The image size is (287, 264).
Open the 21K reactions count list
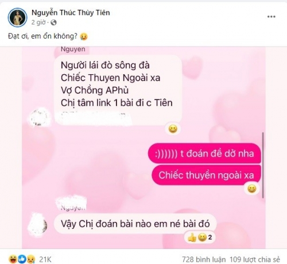[x=45, y=259]
